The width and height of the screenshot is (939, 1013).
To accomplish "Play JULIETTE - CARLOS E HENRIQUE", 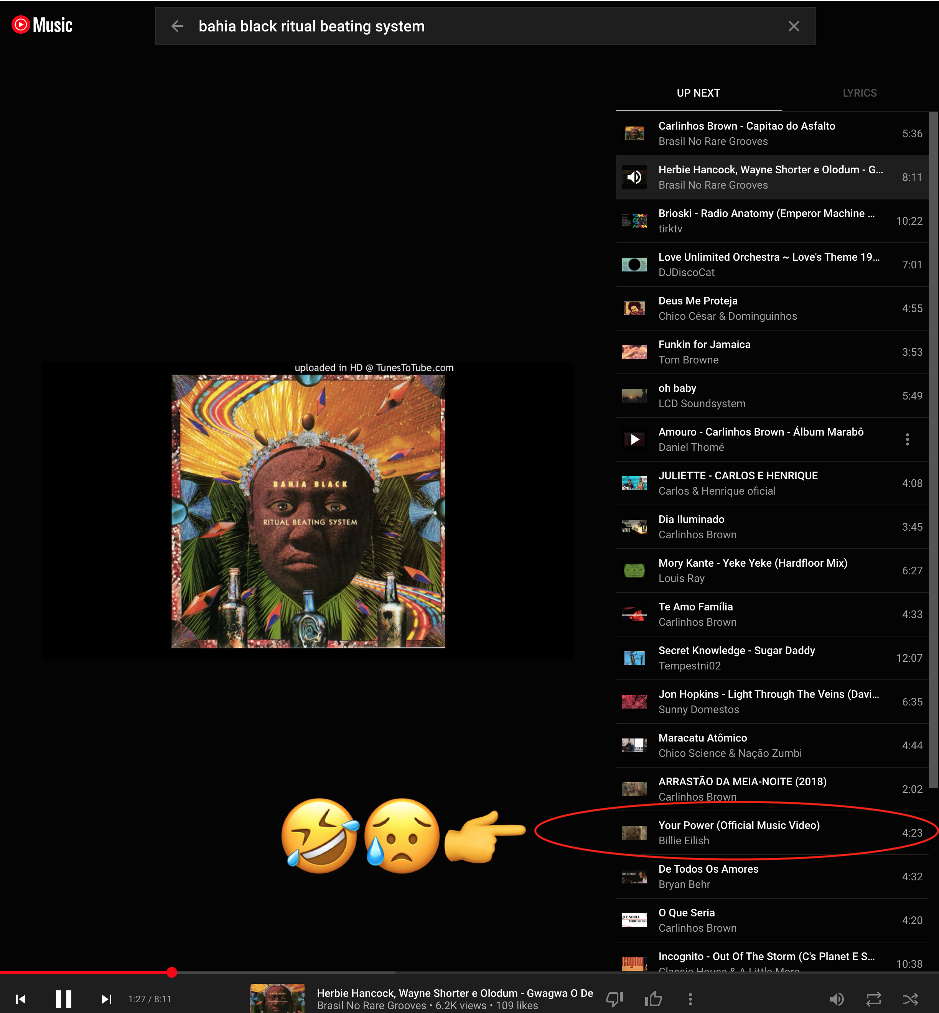I will 772,483.
